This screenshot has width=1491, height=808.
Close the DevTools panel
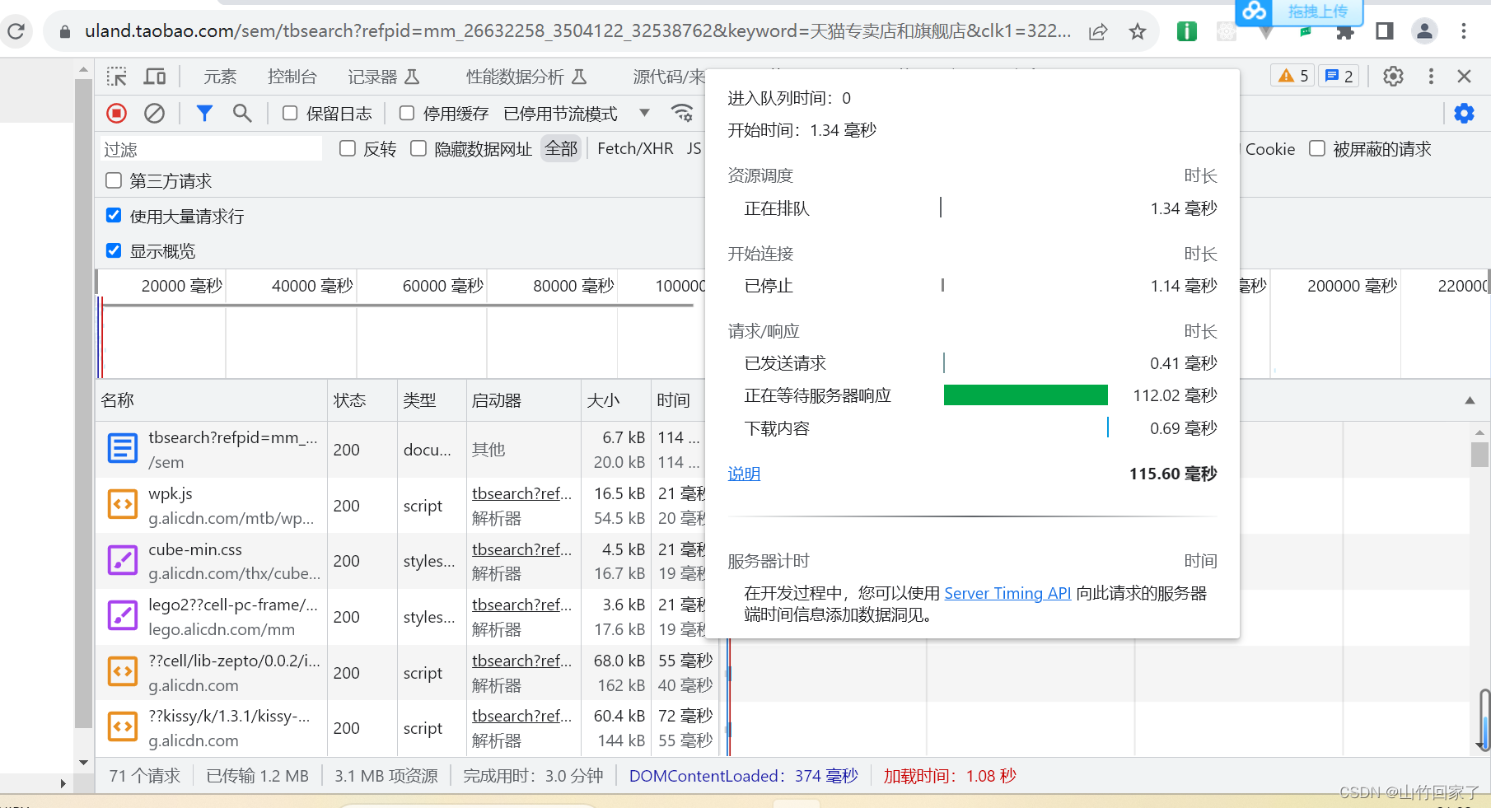(1464, 77)
